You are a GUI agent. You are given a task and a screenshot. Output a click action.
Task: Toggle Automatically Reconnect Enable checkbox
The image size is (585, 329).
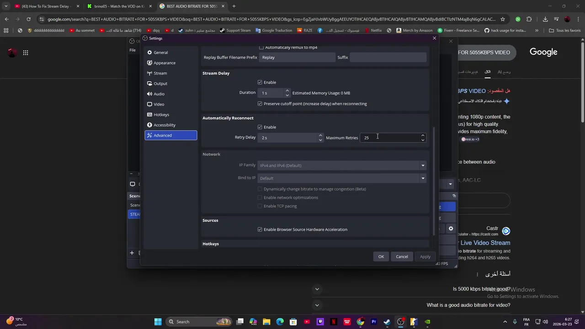(260, 127)
